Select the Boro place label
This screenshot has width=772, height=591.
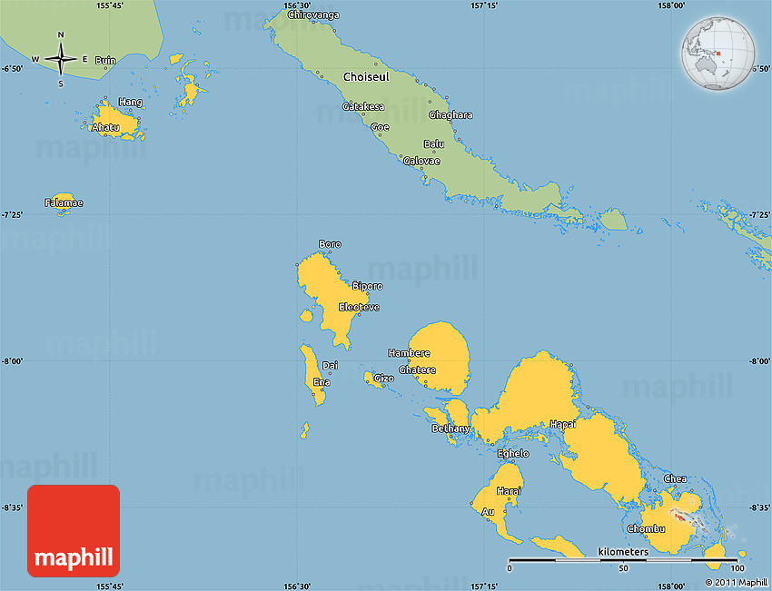(330, 244)
